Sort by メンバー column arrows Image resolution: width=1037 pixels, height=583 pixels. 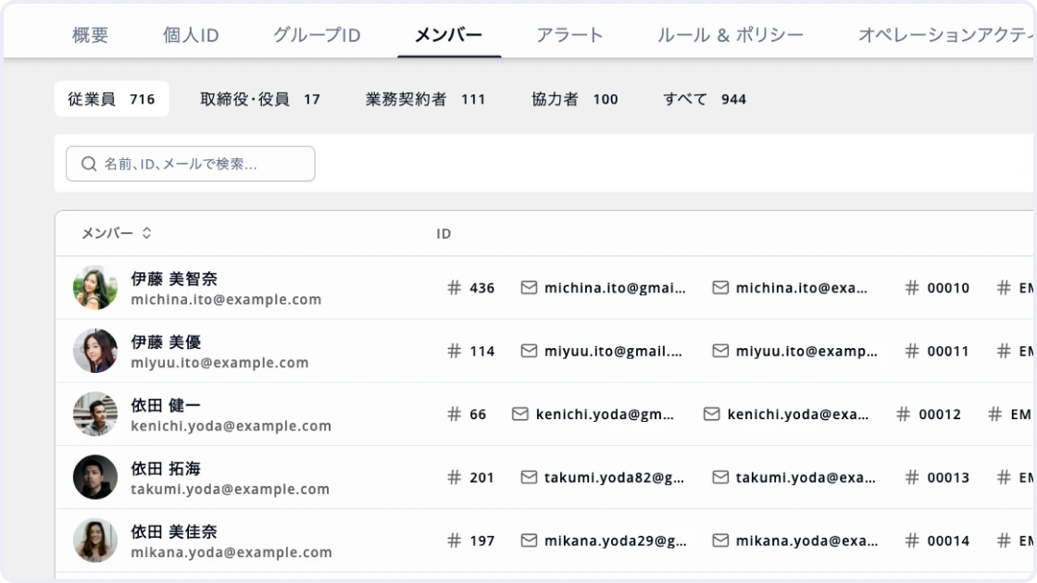coord(147,233)
